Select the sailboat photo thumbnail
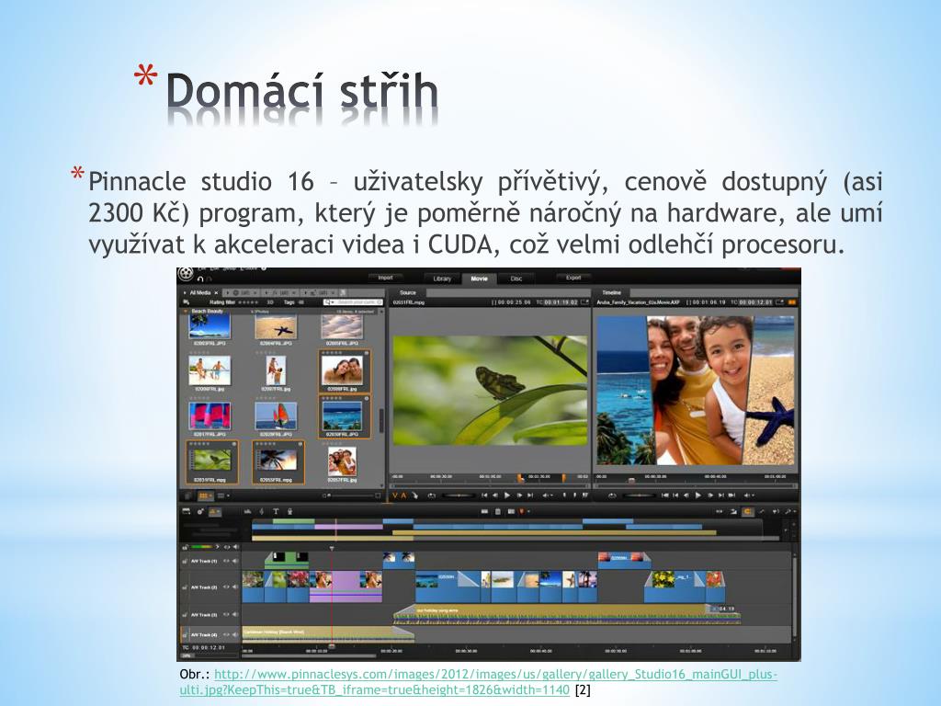 [276, 416]
